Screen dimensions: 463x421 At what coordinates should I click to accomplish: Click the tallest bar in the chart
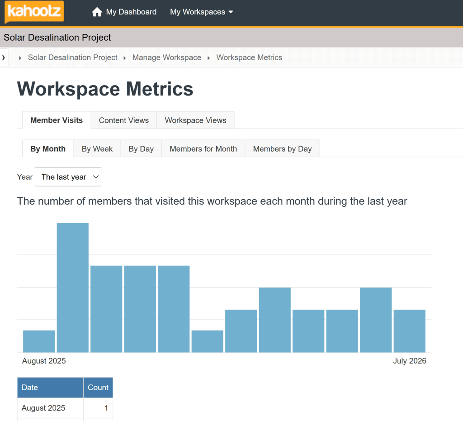coord(73,287)
